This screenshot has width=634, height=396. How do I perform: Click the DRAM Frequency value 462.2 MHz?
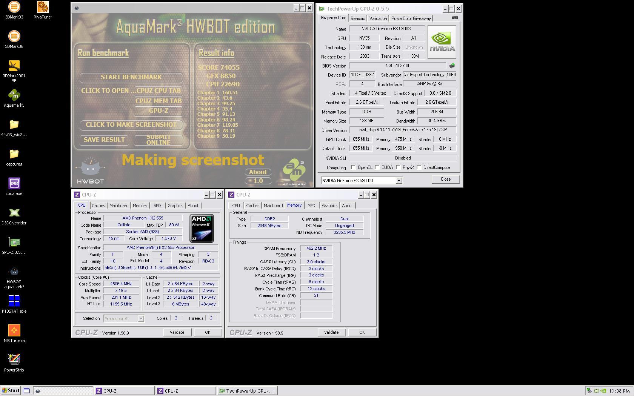point(316,249)
